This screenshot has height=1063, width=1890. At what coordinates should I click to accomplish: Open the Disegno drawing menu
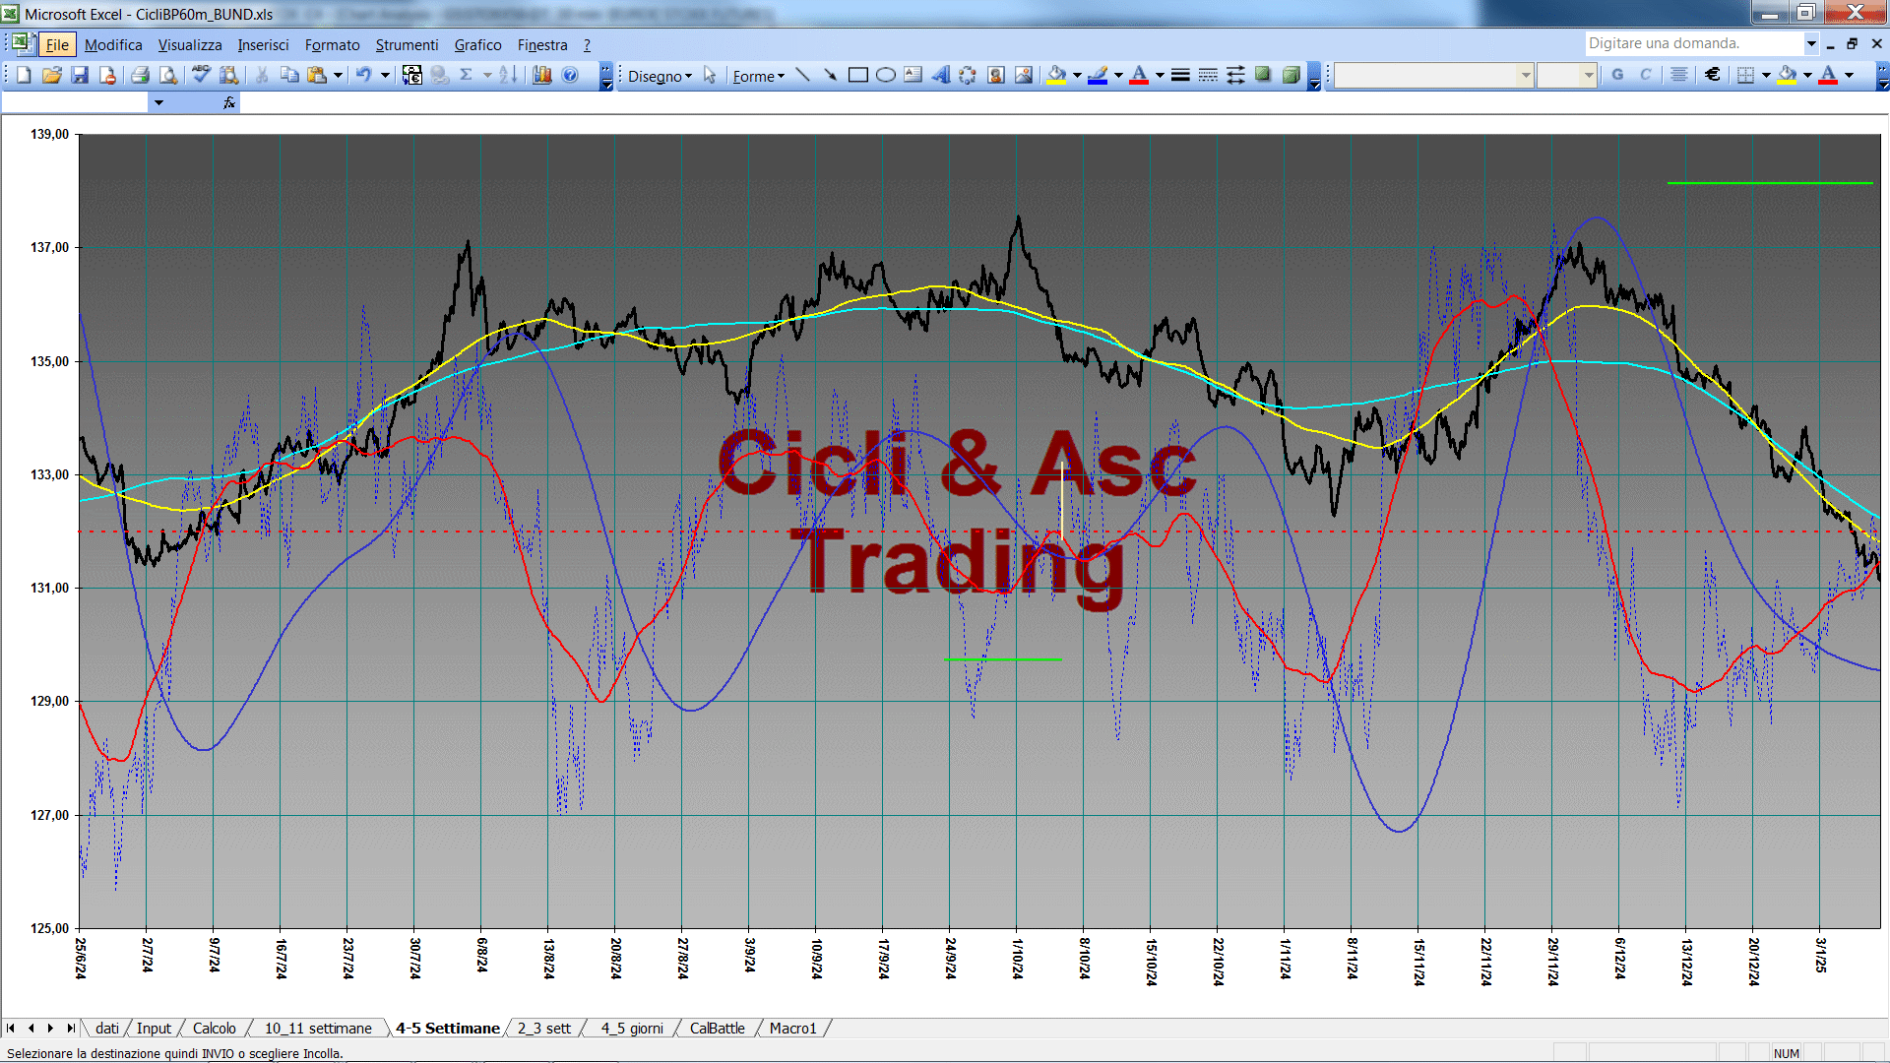[660, 76]
